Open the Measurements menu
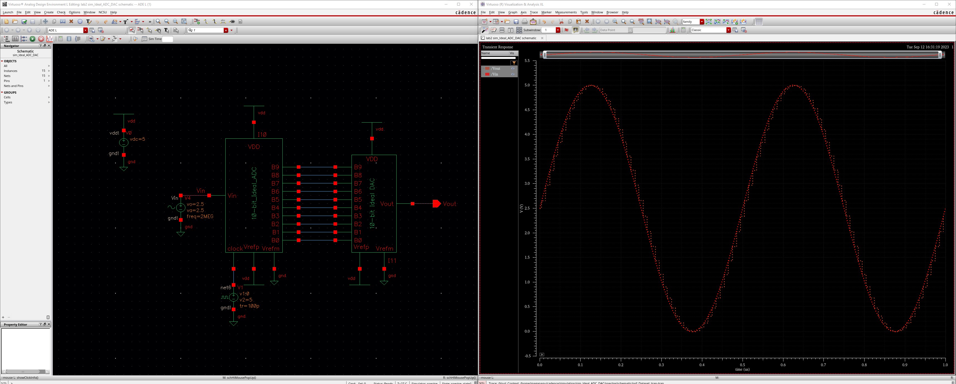The height and width of the screenshot is (384, 956). [x=566, y=12]
